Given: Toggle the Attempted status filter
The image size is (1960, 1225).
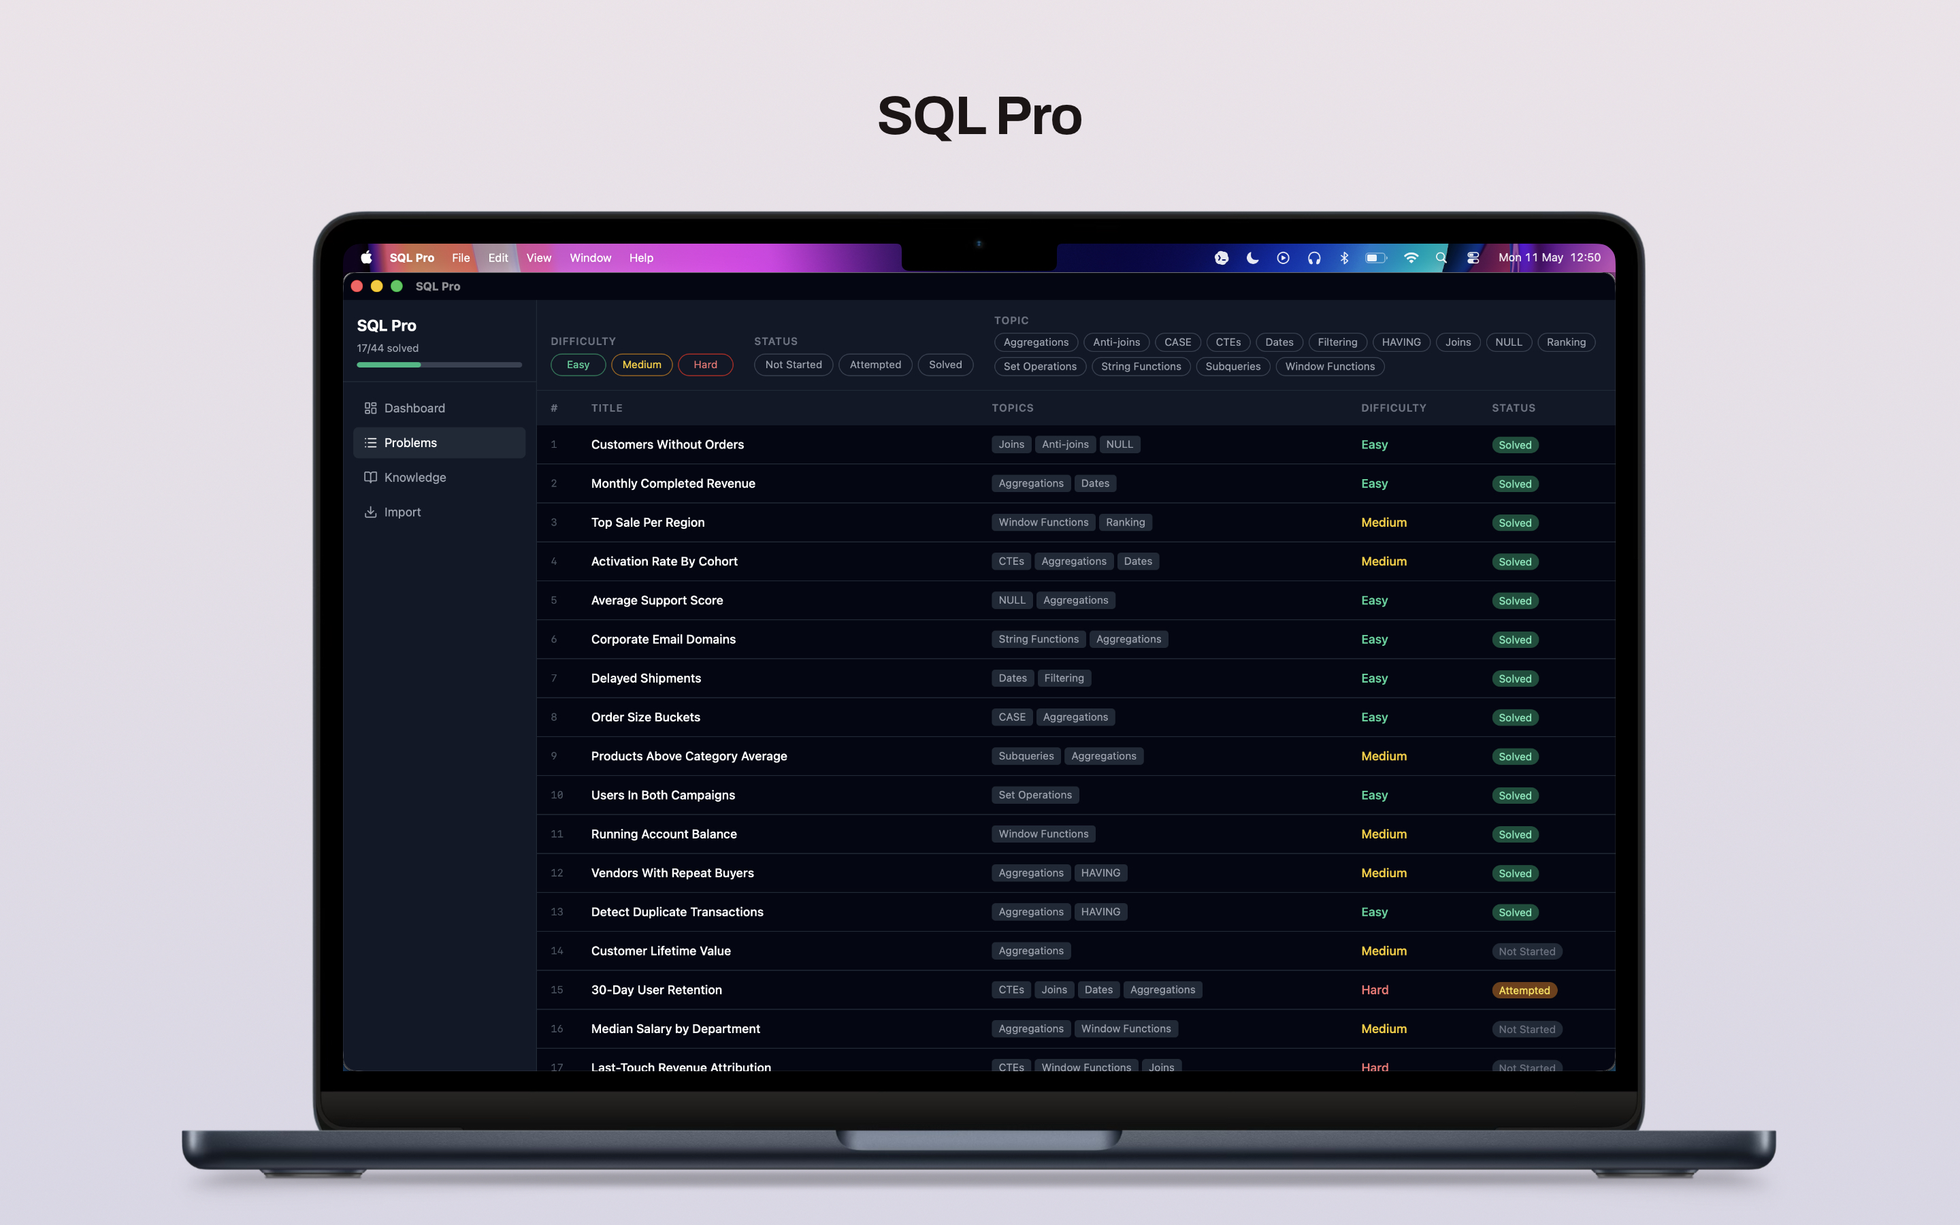Looking at the screenshot, I should pyautogui.click(x=875, y=365).
